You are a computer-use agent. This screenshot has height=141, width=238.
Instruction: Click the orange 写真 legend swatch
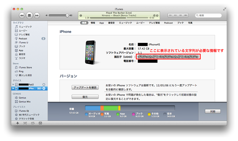point(102,114)
